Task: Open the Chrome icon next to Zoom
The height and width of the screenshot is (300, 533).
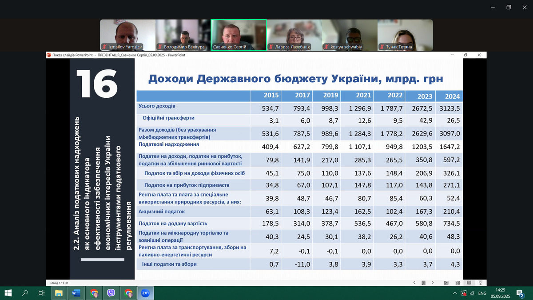Action: [x=128, y=293]
